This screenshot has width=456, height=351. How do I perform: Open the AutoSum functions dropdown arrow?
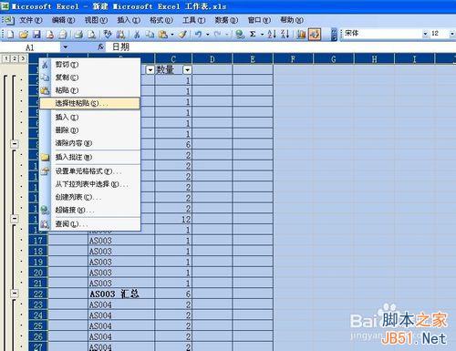[262, 35]
